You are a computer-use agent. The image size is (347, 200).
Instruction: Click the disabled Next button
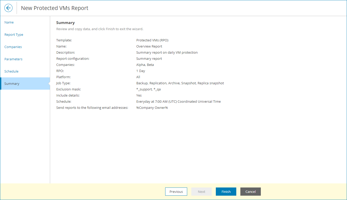[x=201, y=192]
